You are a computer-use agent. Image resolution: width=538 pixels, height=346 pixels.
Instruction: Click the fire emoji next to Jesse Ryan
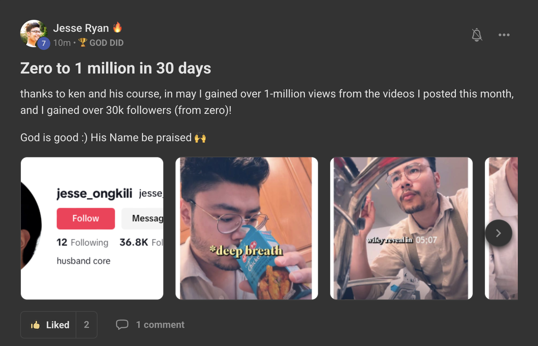pos(117,27)
